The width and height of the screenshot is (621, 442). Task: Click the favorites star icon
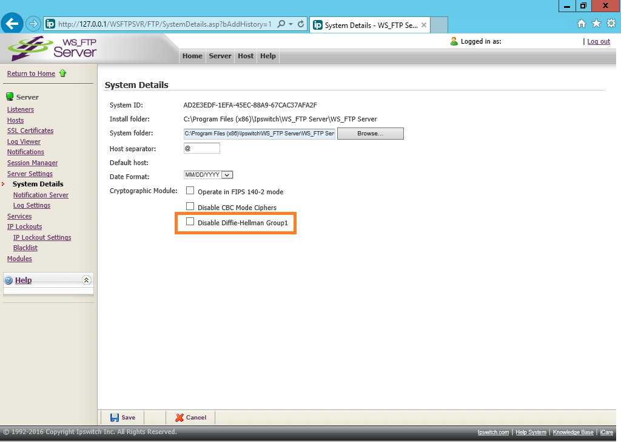[x=596, y=24]
